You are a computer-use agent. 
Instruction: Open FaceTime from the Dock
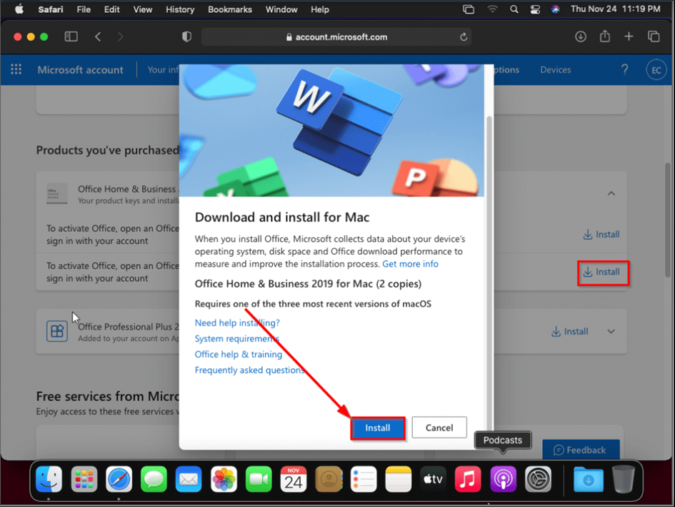point(259,479)
